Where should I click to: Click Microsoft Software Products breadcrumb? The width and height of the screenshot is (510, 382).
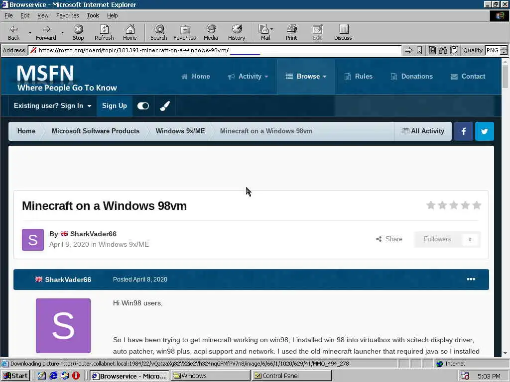click(x=95, y=131)
